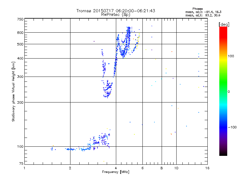Click the y-axis tick label '100'
Image resolution: width=244 pixels, height=183 pixels.
point(20,146)
